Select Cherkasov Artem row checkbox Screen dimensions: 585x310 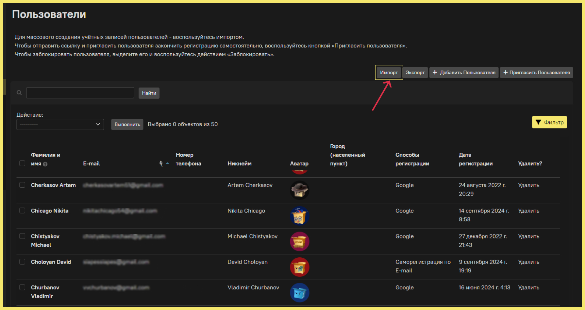pos(22,185)
